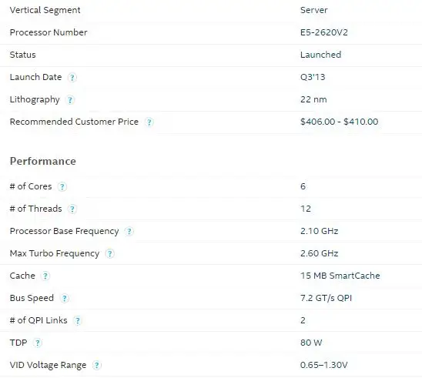
Task: Click the help icon beside # of Cores
Action: click(x=62, y=186)
